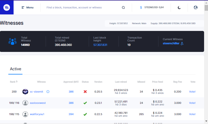Vote for waitforyou1 witness

pyautogui.click(x=192, y=114)
